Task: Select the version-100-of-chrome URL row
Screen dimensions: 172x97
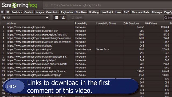Action: pyautogui.click(x=40, y=42)
